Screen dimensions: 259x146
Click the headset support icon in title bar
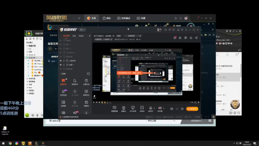coord(165,30)
